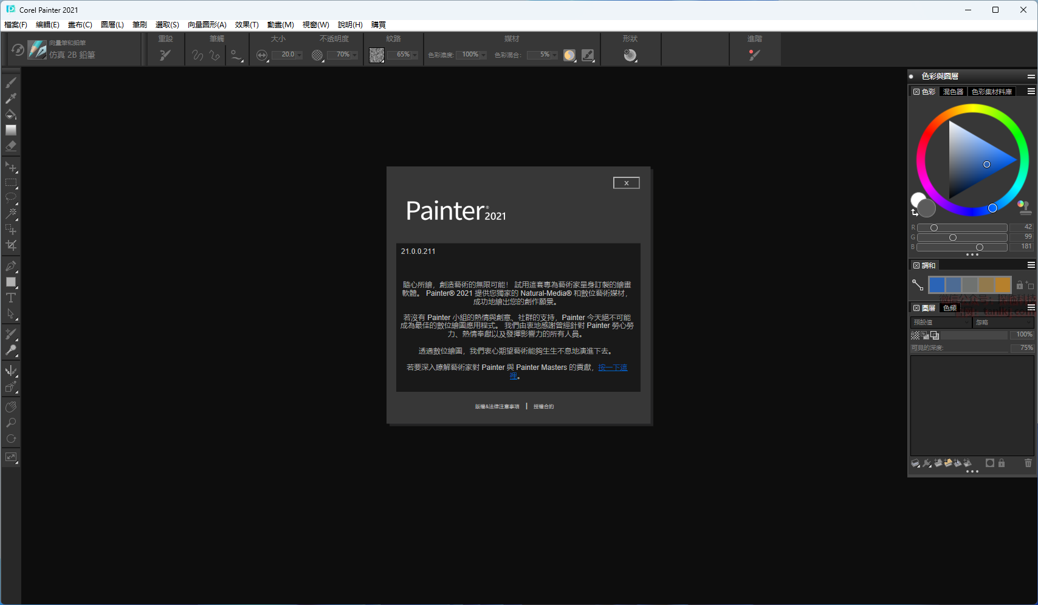Choose the Crop tool
The width and height of the screenshot is (1038, 605).
click(11, 245)
